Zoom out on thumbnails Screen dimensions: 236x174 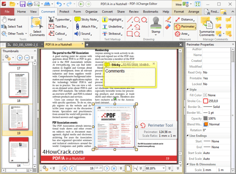pos(27,58)
